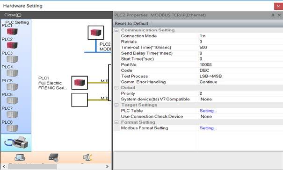
Task: Click the computer icon in bottom bar
Action: 20,158
